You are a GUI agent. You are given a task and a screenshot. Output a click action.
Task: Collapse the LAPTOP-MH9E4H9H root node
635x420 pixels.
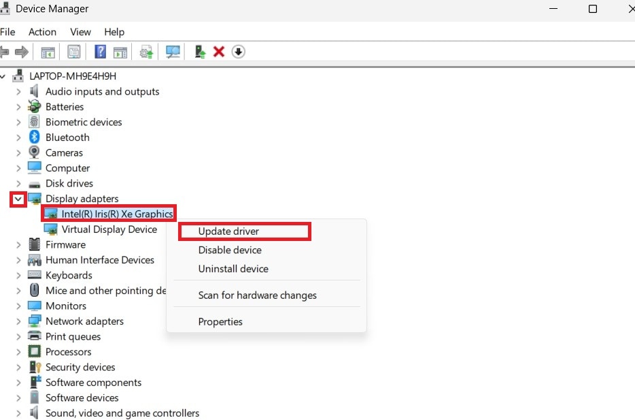[x=3, y=76]
